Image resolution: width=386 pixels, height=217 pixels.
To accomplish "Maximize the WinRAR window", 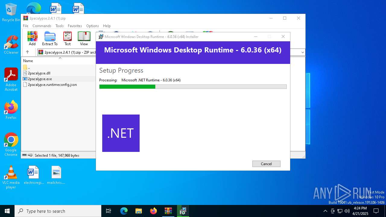I will coord(284,18).
